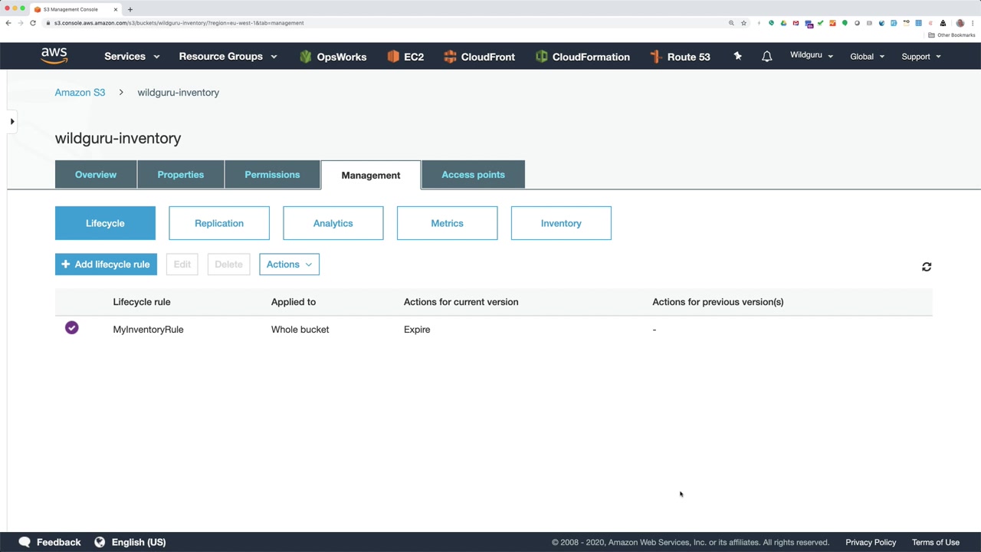Open the notifications bell
The image size is (981, 552).
pos(766,56)
